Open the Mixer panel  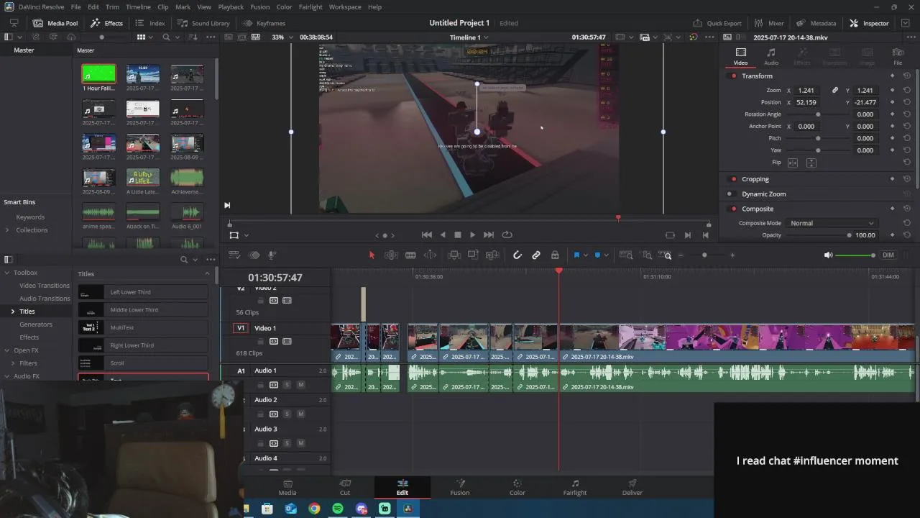(769, 23)
